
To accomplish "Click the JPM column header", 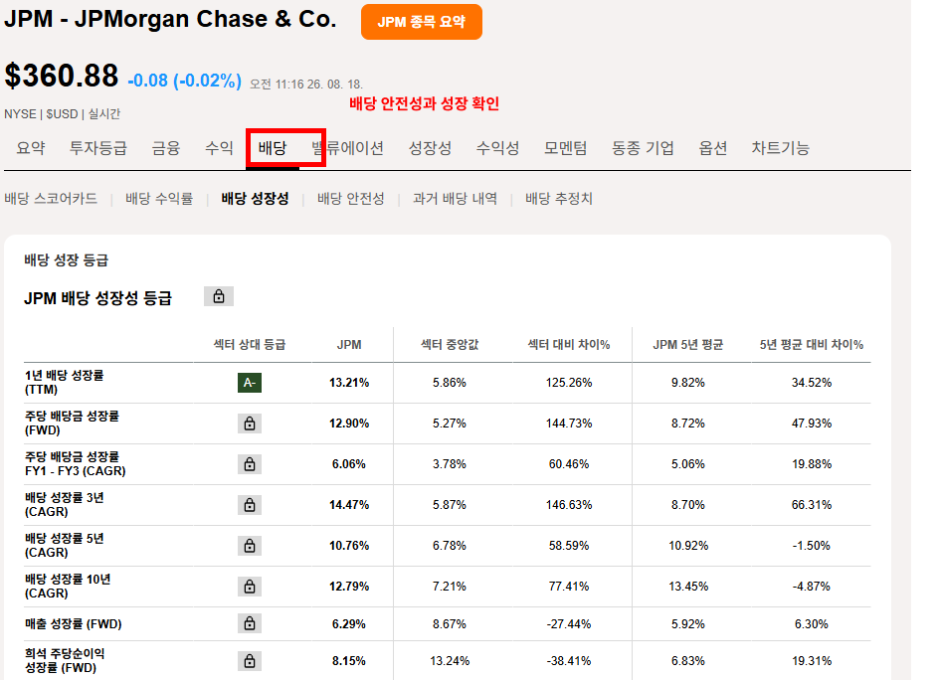I will click(349, 345).
